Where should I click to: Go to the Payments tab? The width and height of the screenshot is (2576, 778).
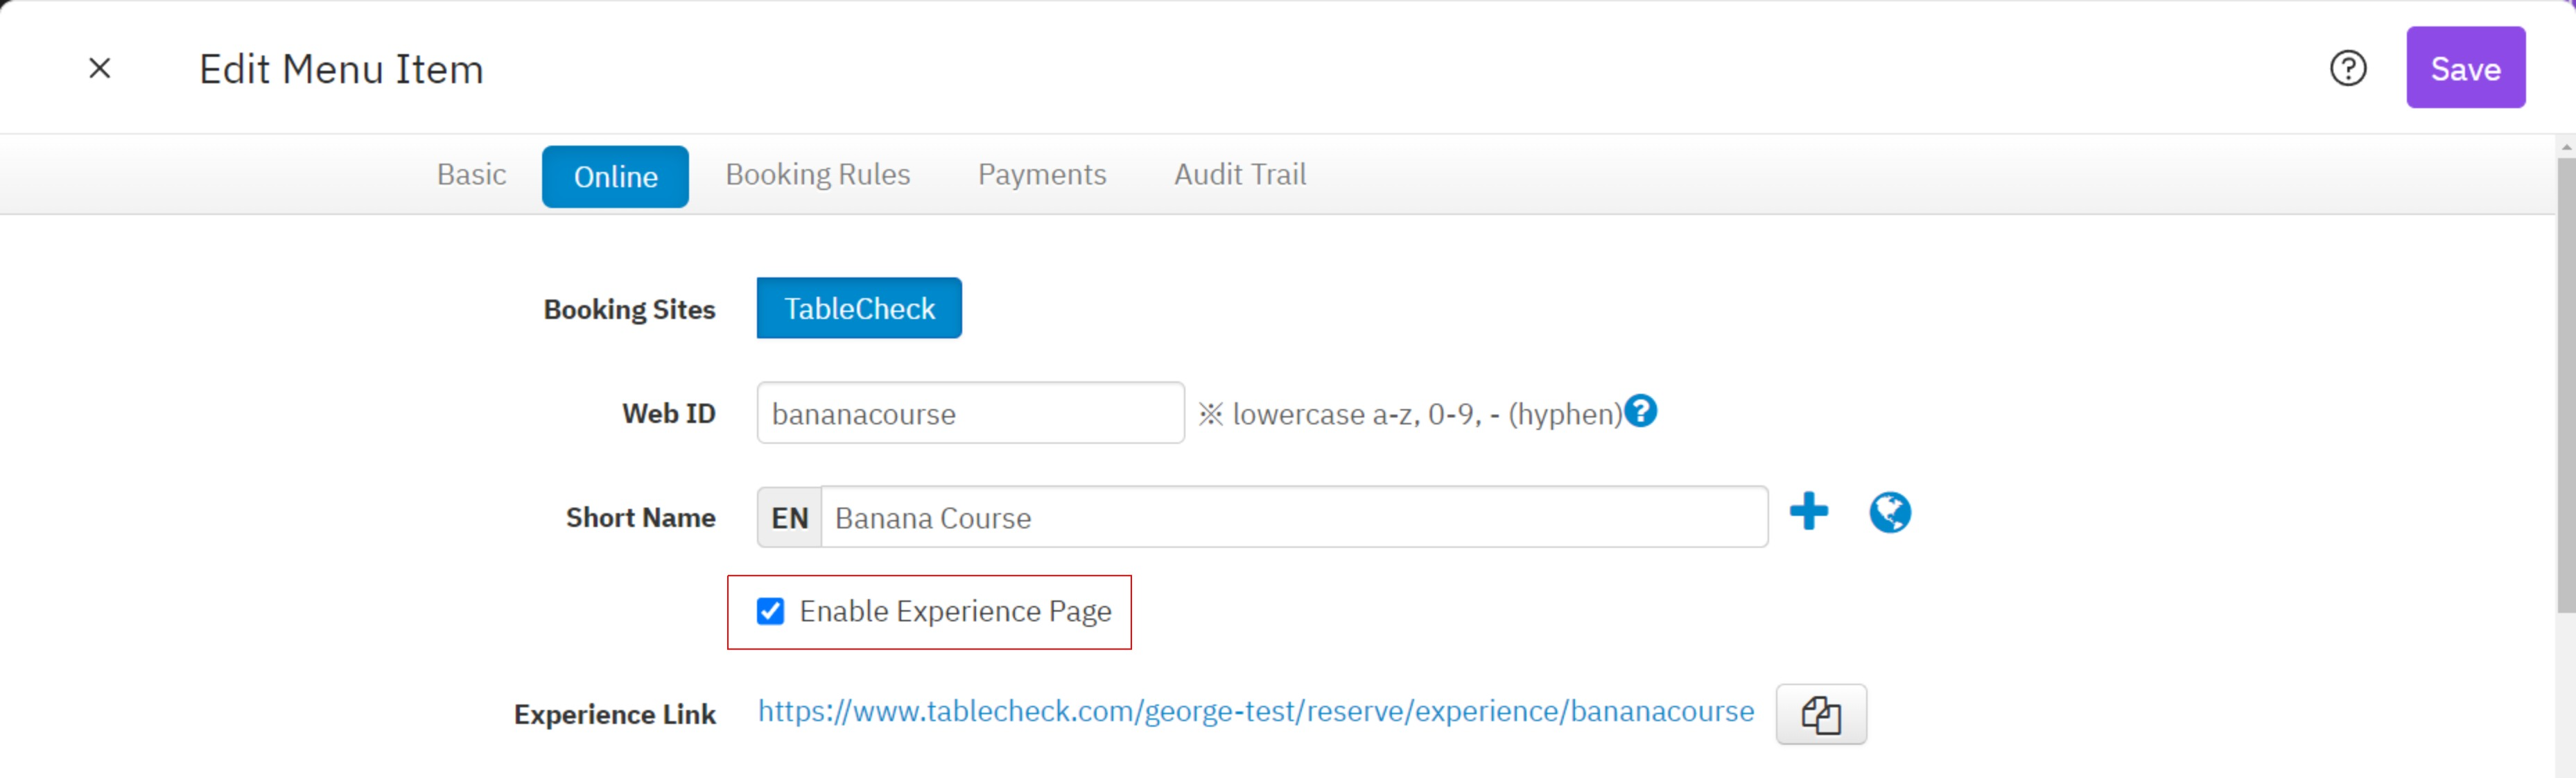[1041, 175]
